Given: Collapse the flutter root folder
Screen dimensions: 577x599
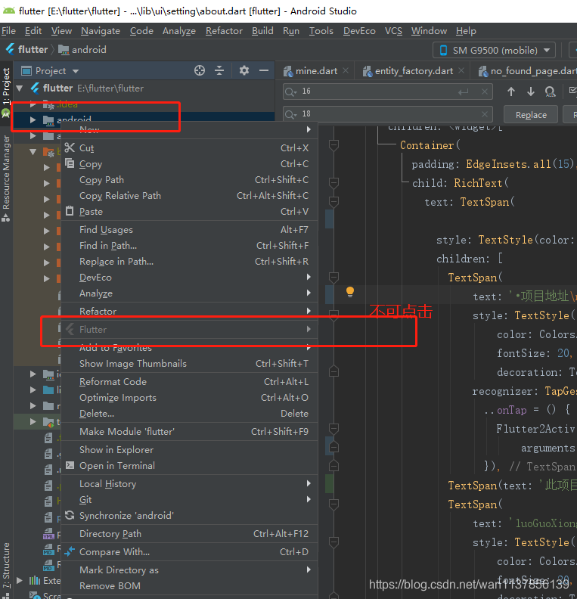Looking at the screenshot, I should (20, 88).
